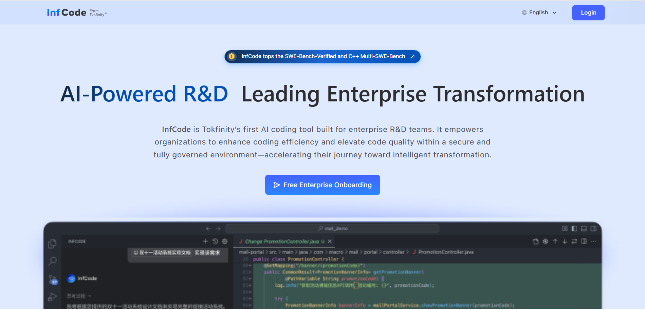Open the SWE-Bench-Verified announcement banner
Viewport: 645px width, 310px height.
tap(322, 56)
